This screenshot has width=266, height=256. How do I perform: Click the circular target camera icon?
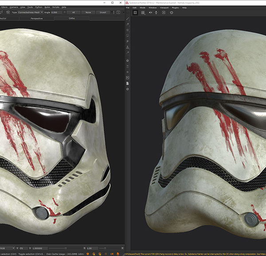click(x=172, y=12)
